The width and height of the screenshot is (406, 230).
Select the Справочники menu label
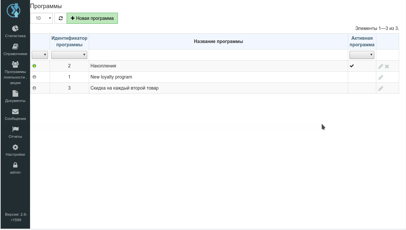[x=15, y=54]
